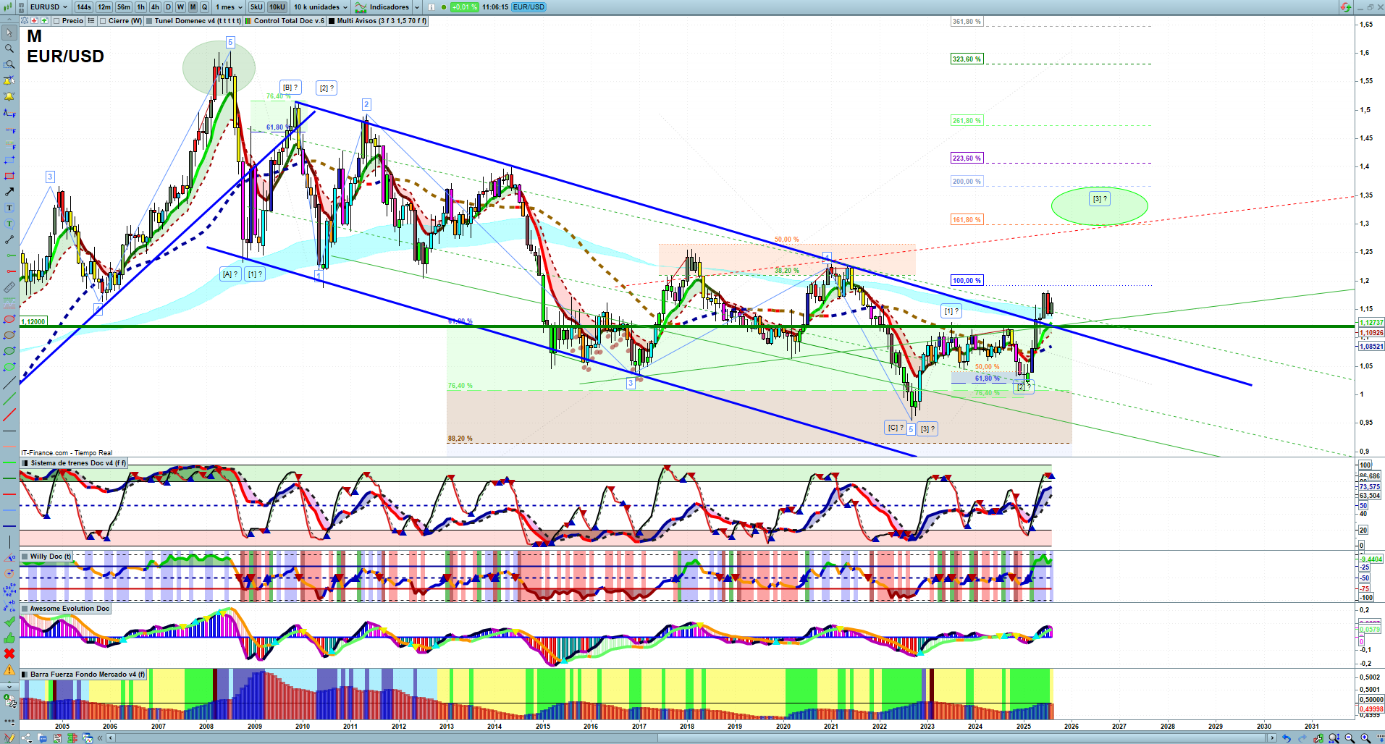This screenshot has width=1385, height=744.
Task: Open the 1 mes timeframe dropdown
Action: tap(229, 7)
